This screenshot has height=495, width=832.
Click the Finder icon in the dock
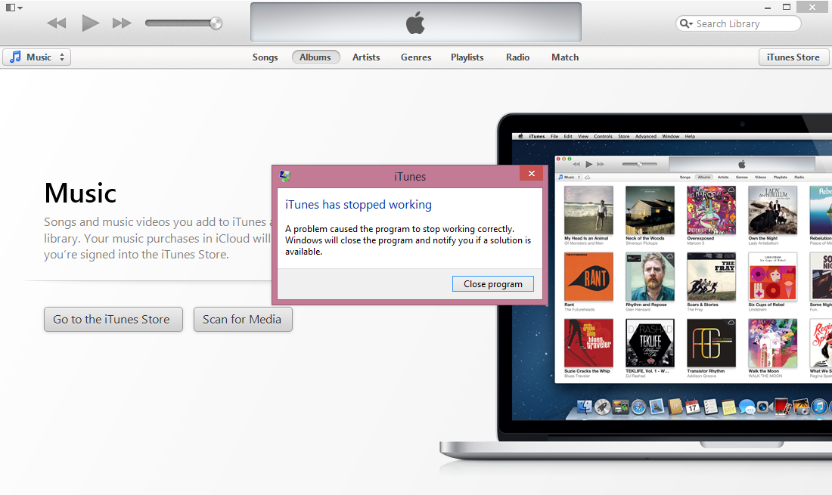[x=584, y=407]
